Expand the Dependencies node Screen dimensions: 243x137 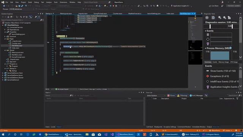tap(5, 30)
